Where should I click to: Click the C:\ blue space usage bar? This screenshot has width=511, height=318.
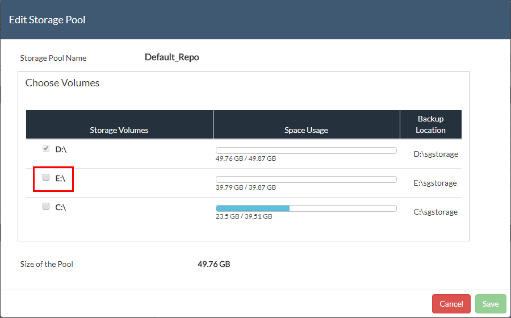coord(253,208)
